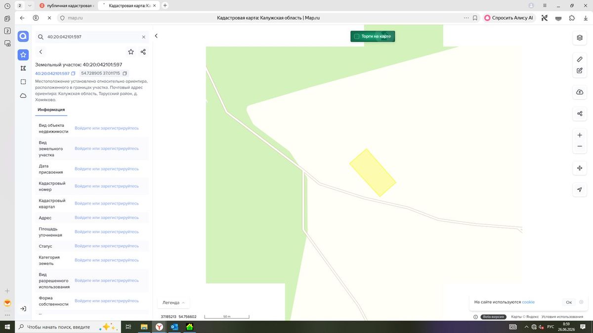Copy coordinates 54.728905 37.011715

[x=125, y=74]
